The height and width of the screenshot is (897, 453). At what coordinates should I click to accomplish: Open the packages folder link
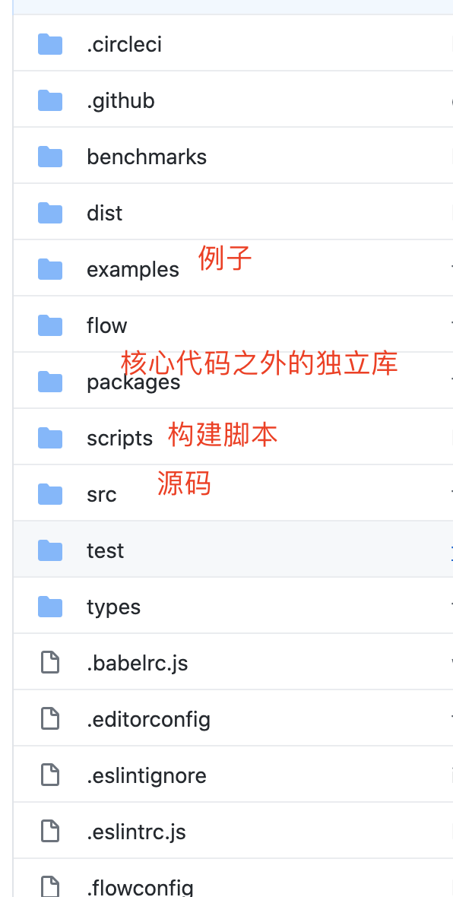pyautogui.click(x=133, y=382)
